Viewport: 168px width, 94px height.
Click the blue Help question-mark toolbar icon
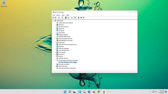66,18
